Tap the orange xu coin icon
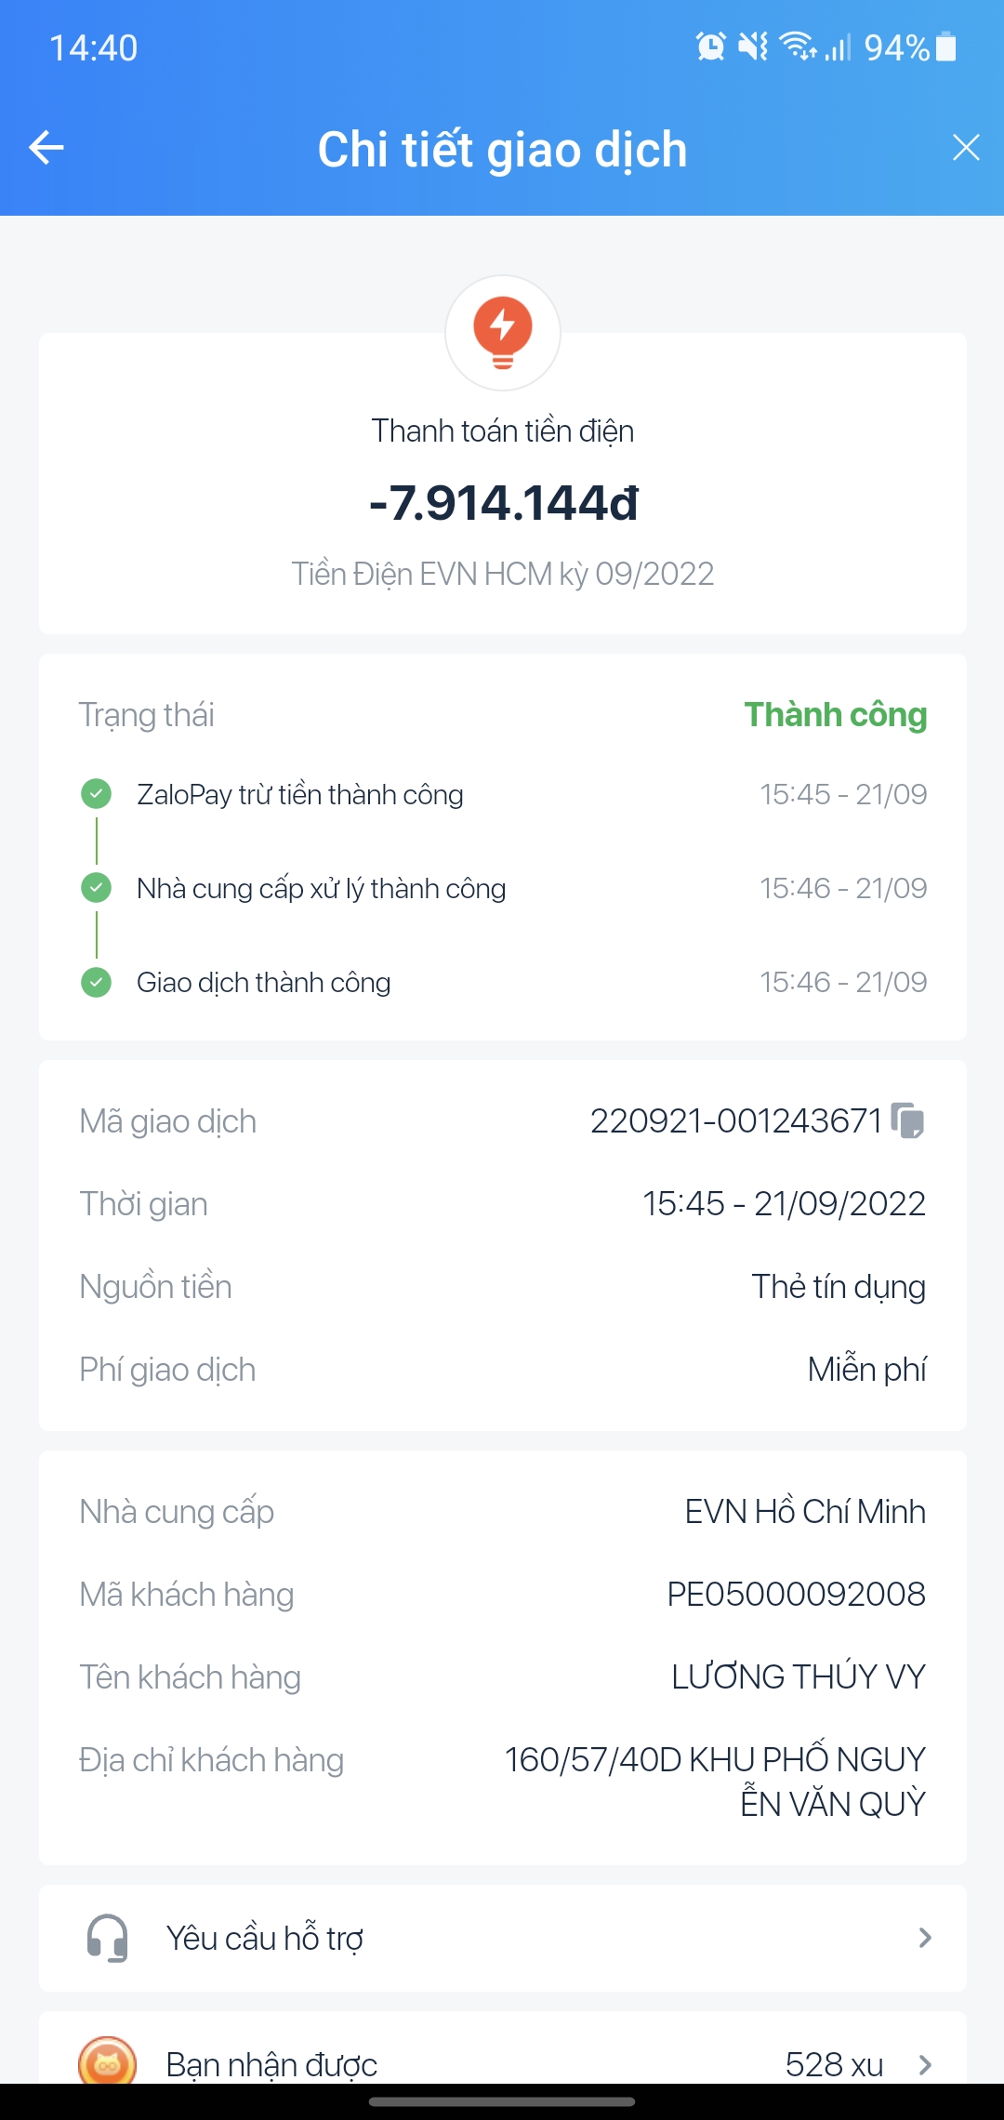The image size is (1004, 2120). (x=108, y=2062)
